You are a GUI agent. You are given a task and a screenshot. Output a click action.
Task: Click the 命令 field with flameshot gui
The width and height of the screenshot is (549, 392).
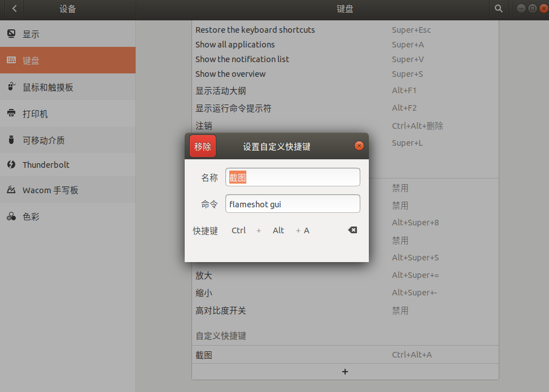293,204
